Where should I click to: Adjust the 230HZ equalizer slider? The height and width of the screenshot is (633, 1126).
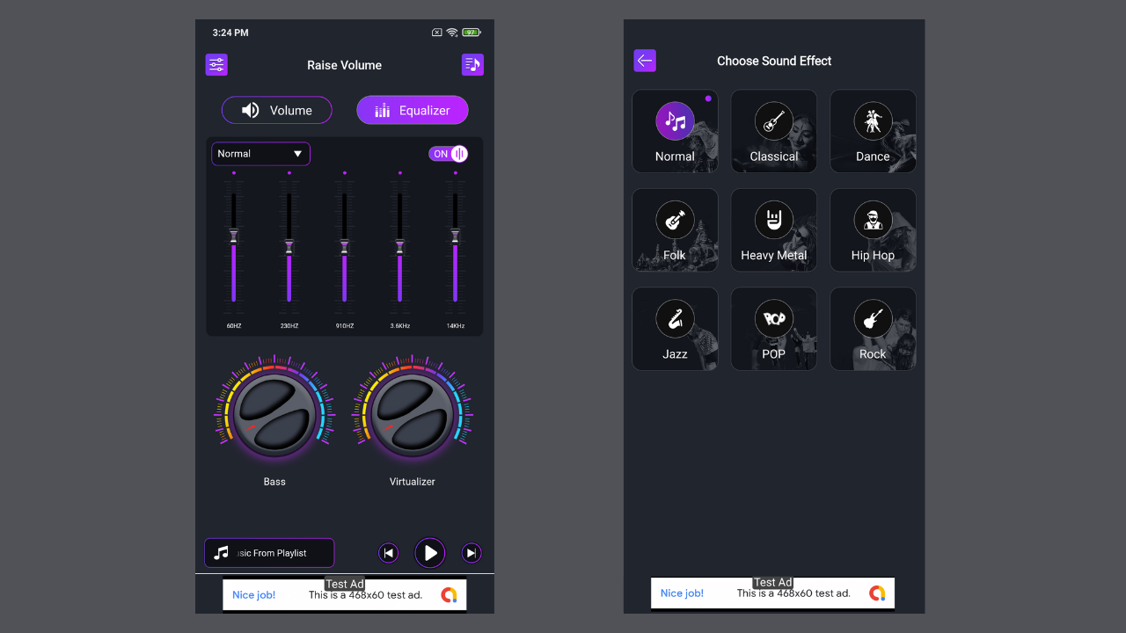coord(289,247)
